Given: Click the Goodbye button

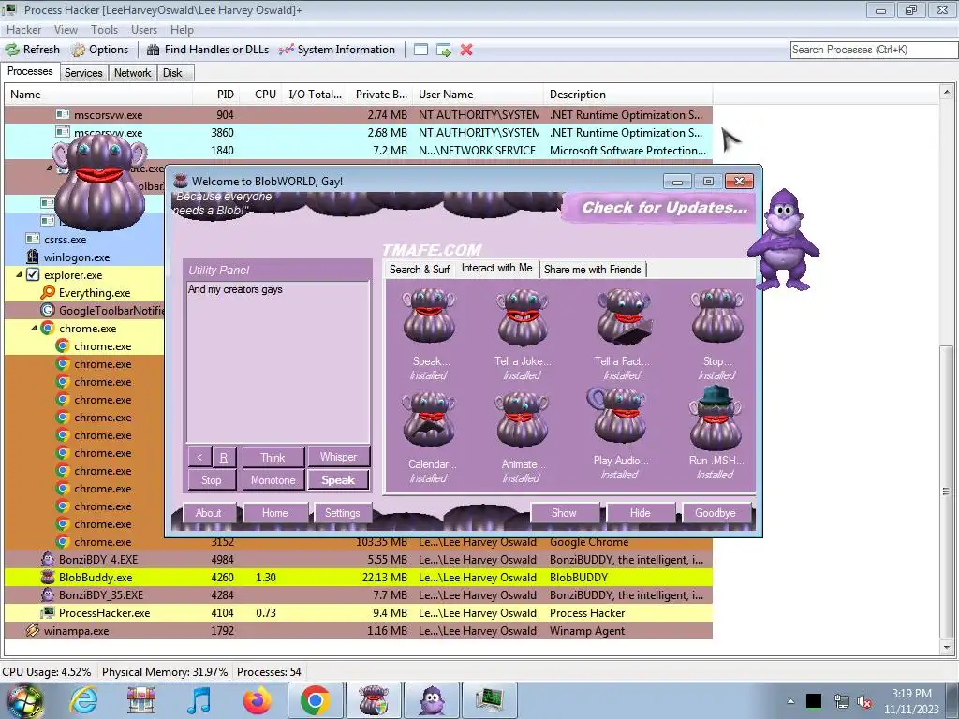Looking at the screenshot, I should coord(716,513).
